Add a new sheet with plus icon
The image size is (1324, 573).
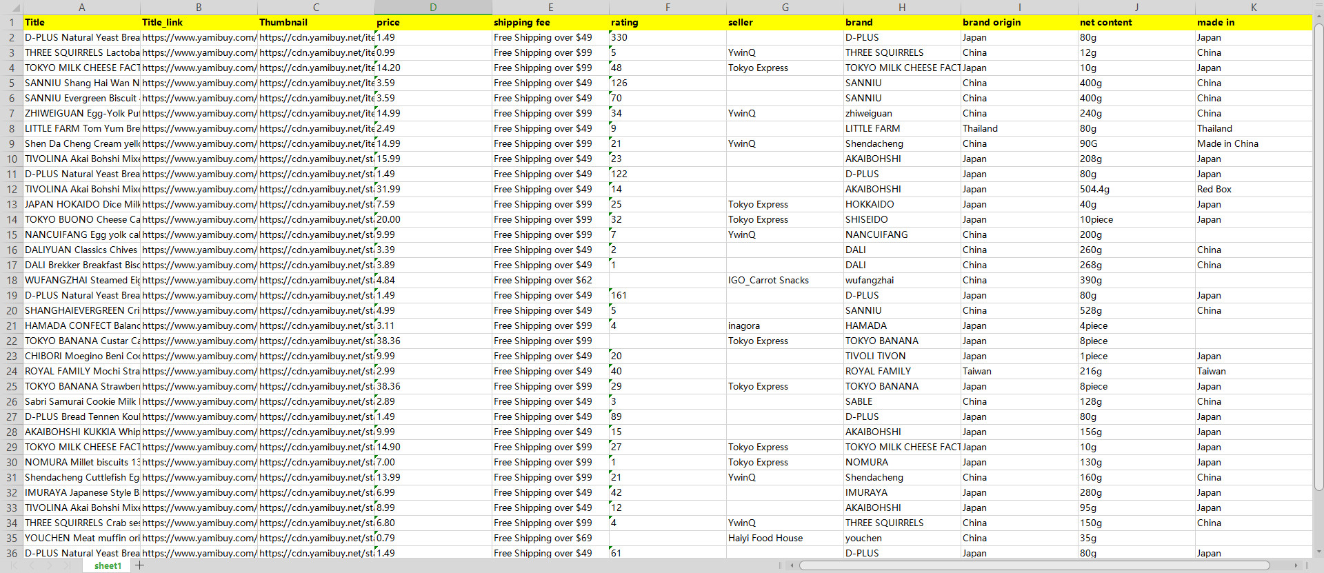[x=140, y=565]
